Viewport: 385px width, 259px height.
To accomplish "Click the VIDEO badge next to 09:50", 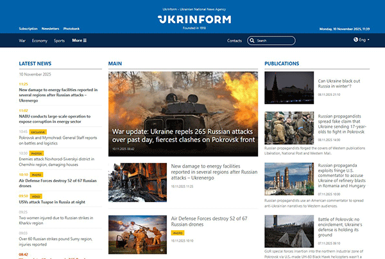I will point(36,196).
